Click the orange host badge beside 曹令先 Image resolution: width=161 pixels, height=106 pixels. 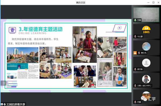[135, 53]
